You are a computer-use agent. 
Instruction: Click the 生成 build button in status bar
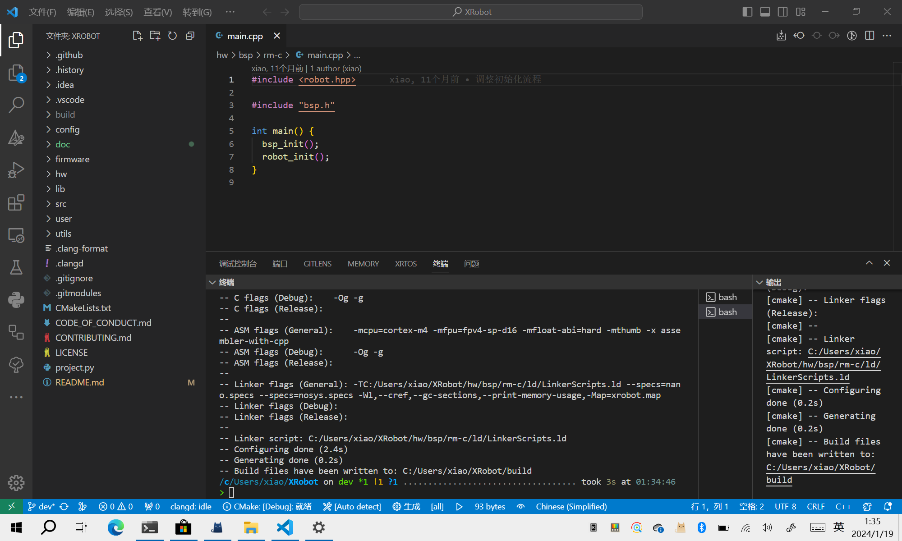pyautogui.click(x=406, y=506)
